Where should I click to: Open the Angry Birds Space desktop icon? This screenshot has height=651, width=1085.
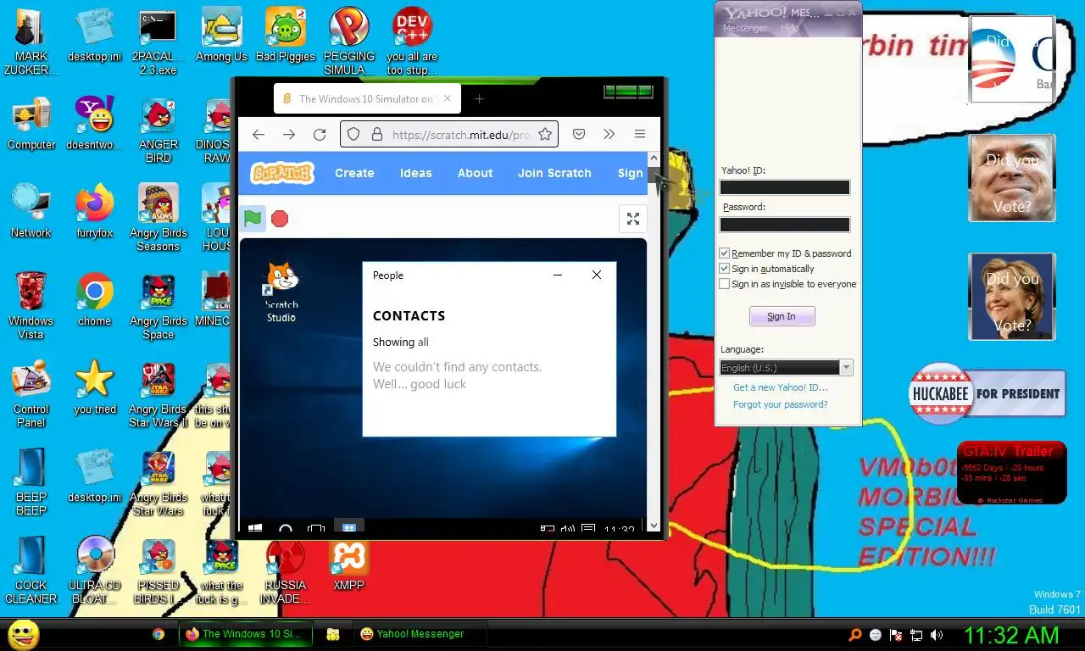coord(159,307)
